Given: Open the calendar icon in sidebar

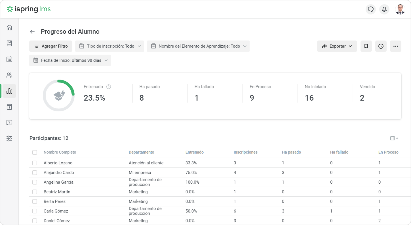Looking at the screenshot, I should (x=9, y=59).
